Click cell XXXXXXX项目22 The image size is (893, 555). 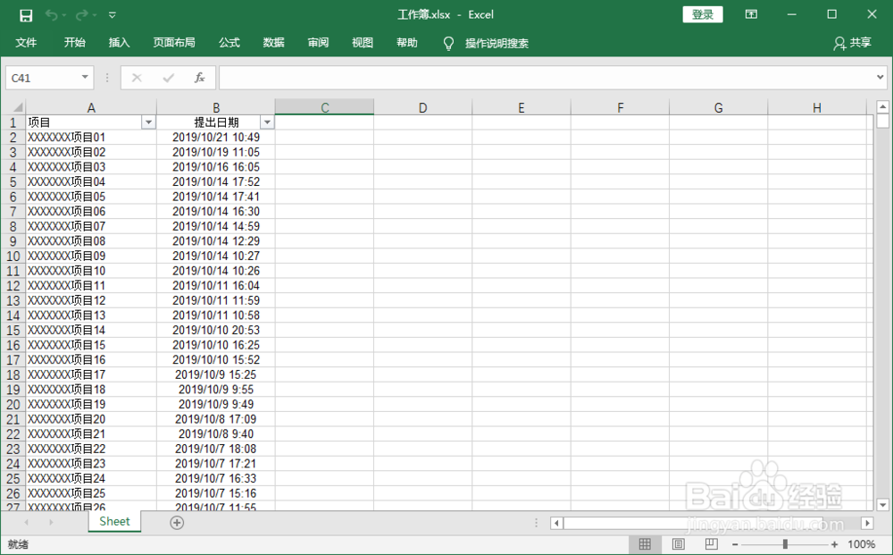91,449
